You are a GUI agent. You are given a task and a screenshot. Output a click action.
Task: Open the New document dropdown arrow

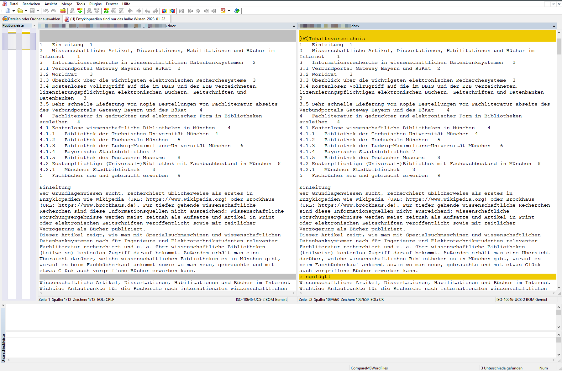[x=13, y=11]
